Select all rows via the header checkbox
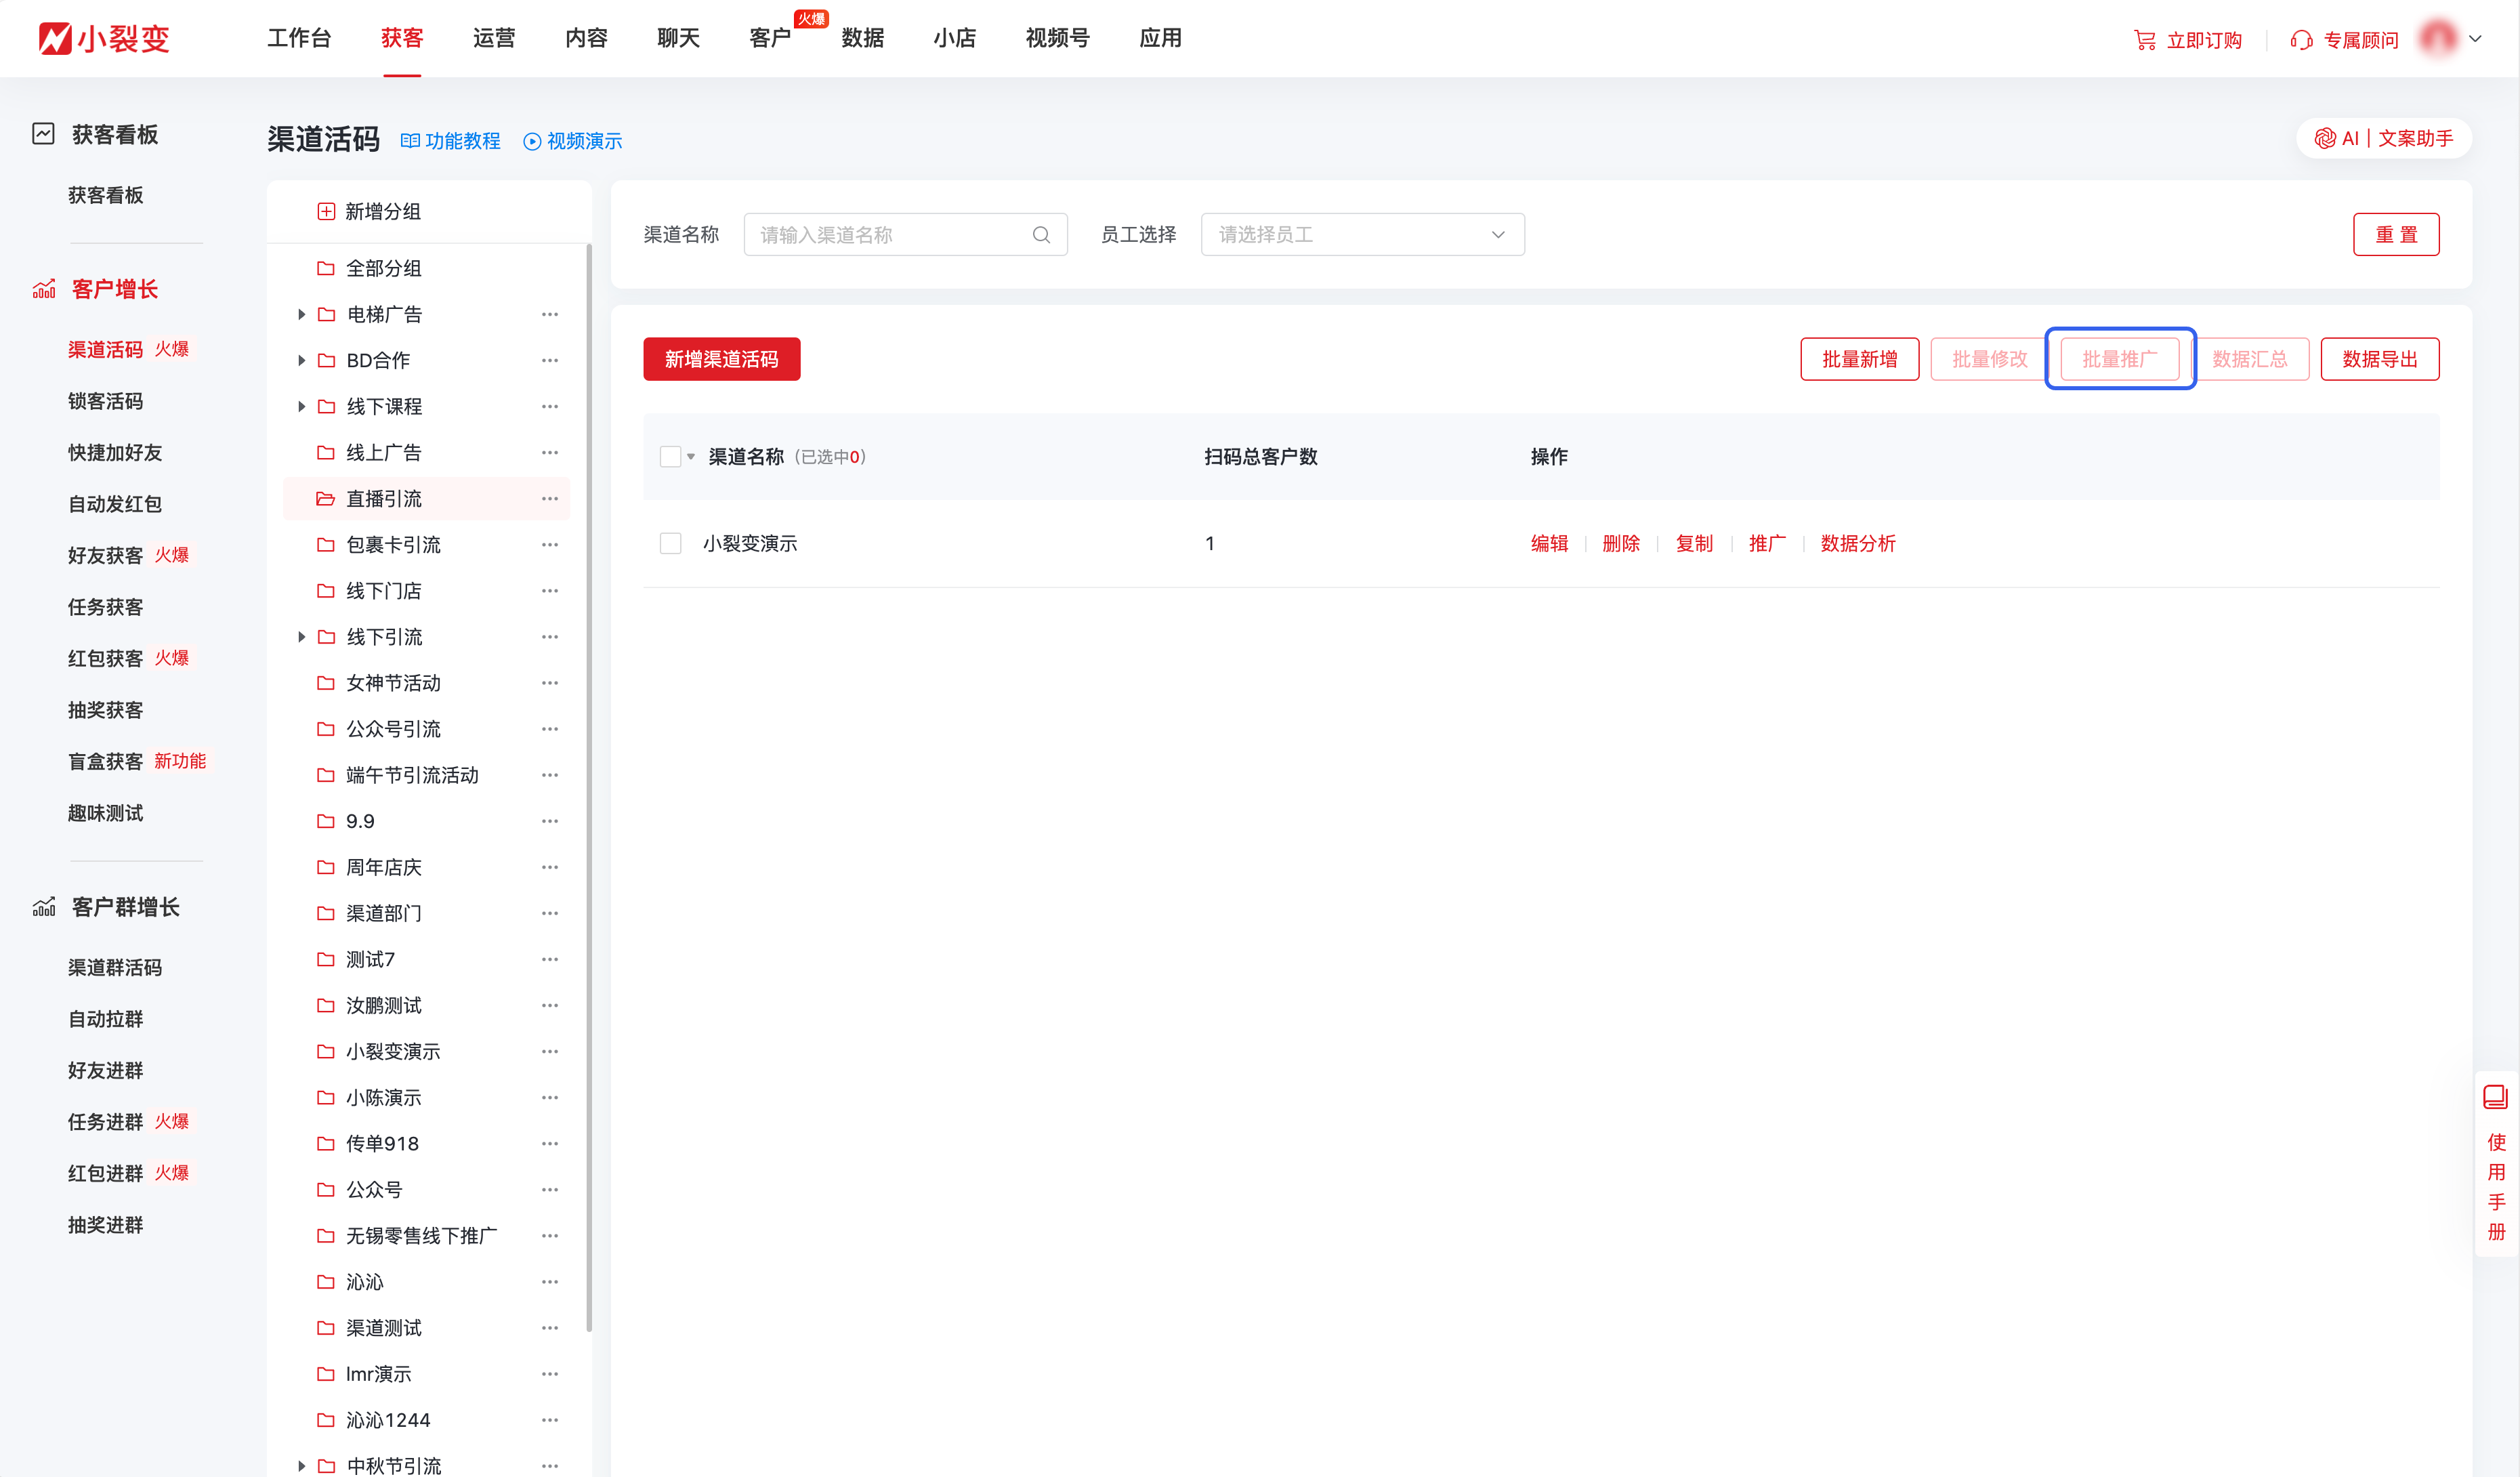The height and width of the screenshot is (1477, 2520). click(x=670, y=456)
